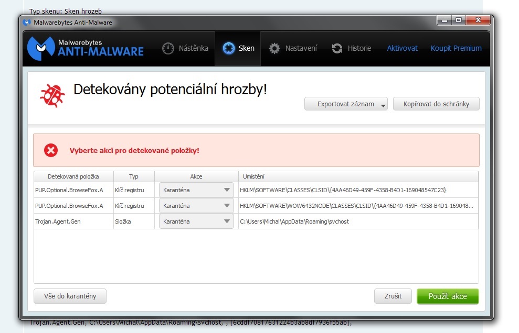This screenshot has width=519, height=333.
Task: Click the red X error icon
Action: pos(51,150)
